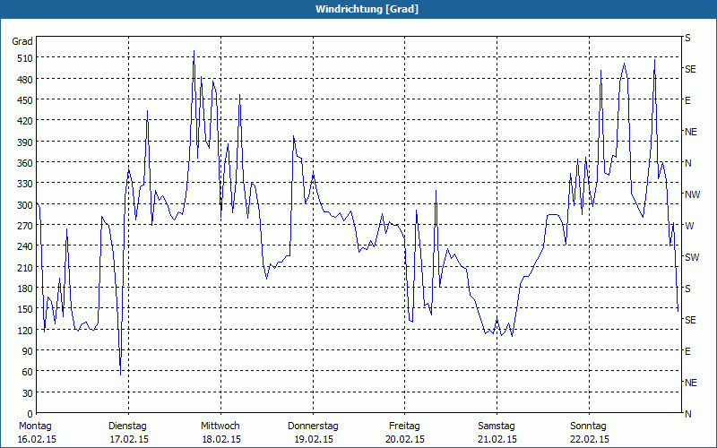This screenshot has height=448, width=717.
Task: Click the 390 axis value
Action: point(25,142)
